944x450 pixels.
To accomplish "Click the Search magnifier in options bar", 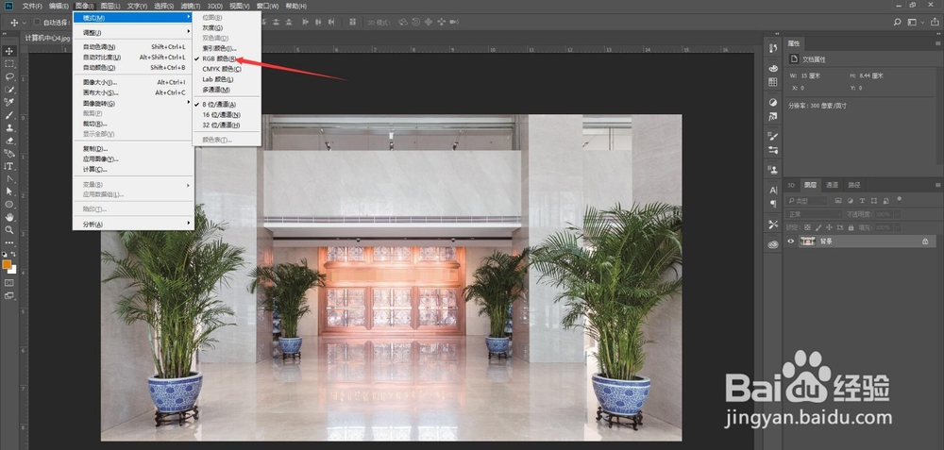I will click(897, 23).
